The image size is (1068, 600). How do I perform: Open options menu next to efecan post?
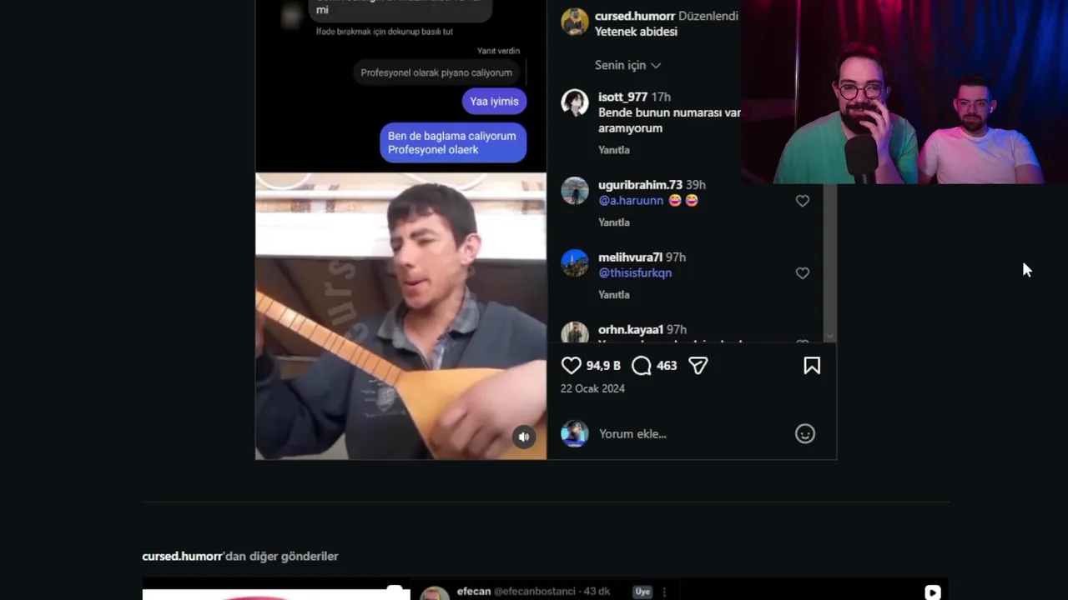click(664, 592)
